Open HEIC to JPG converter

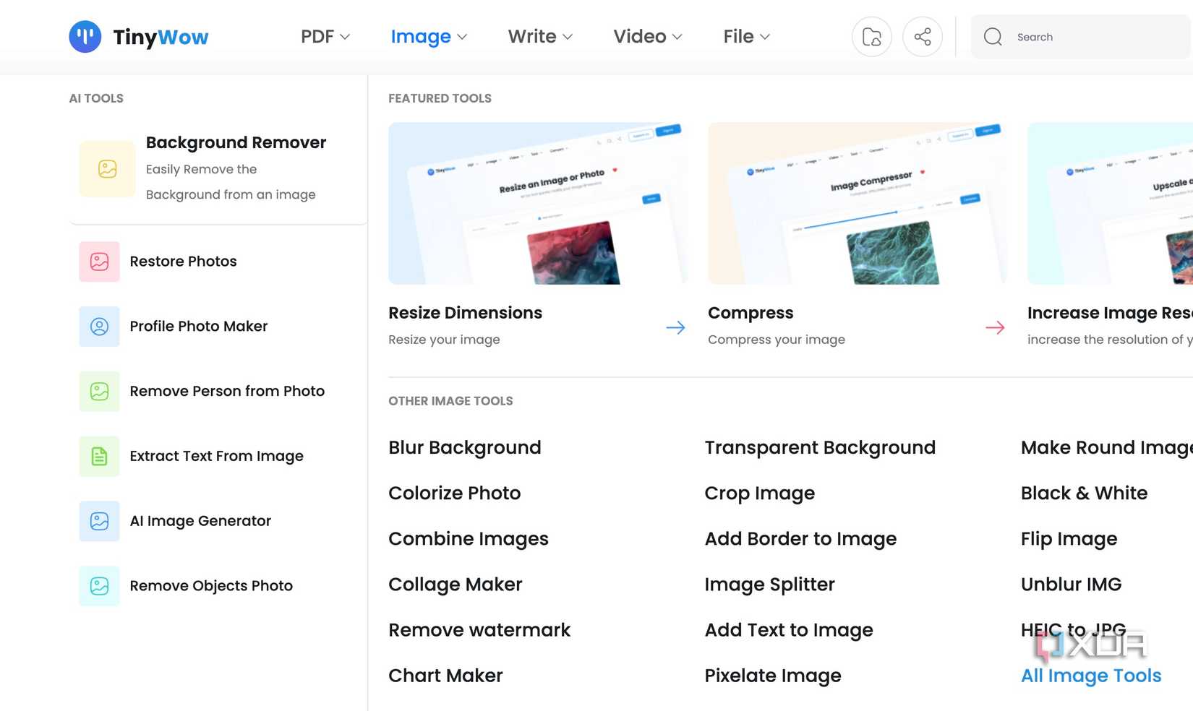point(1073,630)
